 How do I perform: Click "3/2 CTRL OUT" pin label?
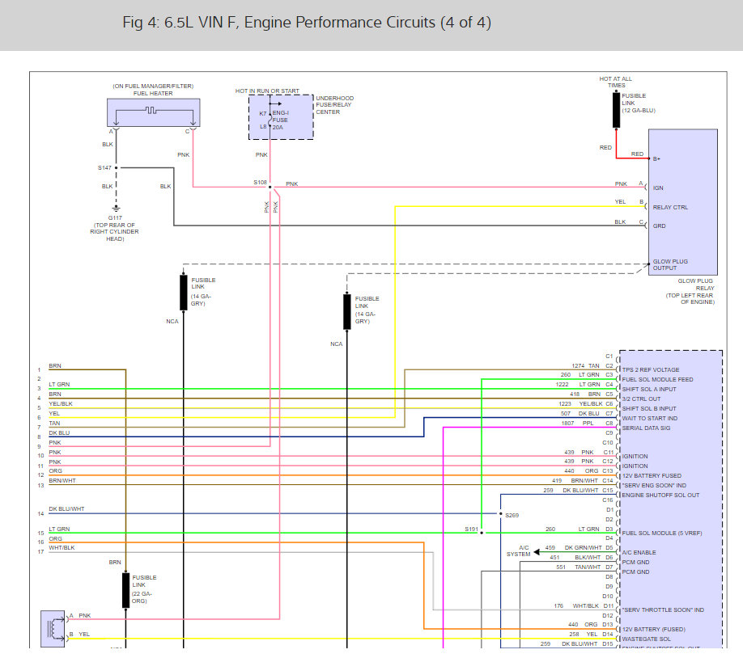pos(641,399)
